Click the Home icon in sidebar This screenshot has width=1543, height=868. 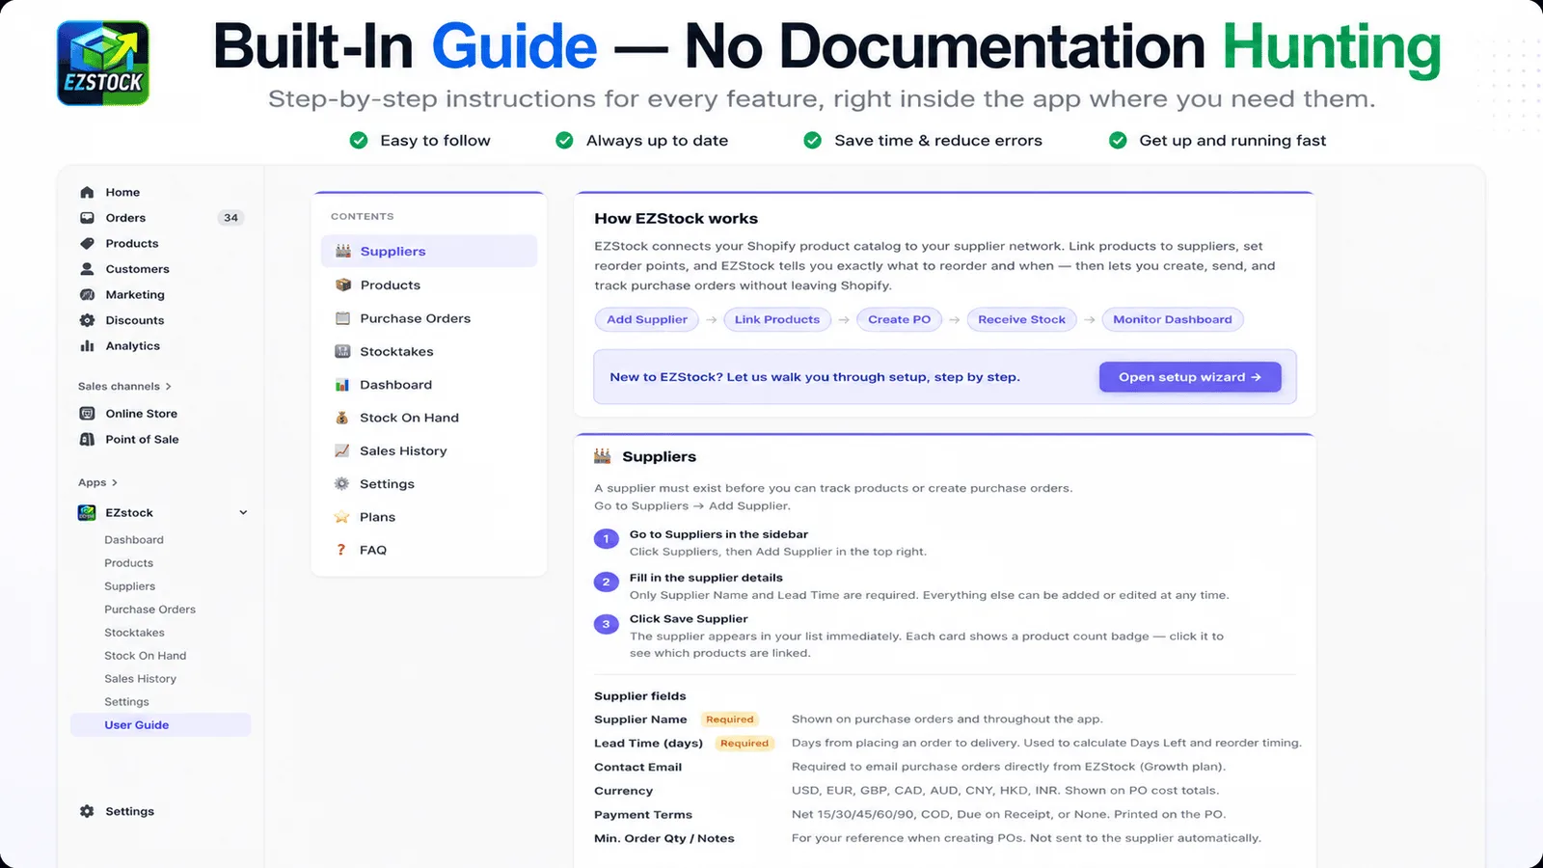click(x=87, y=192)
